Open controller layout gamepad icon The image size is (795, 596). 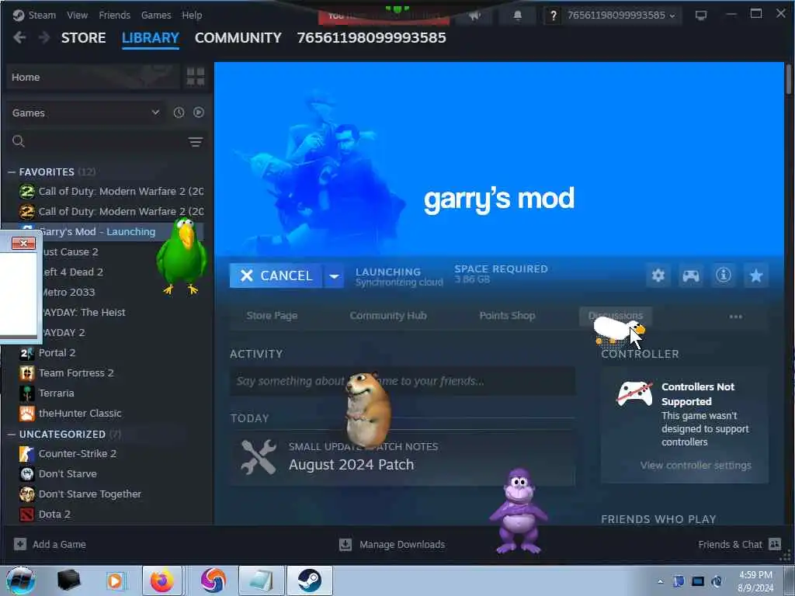coord(690,275)
